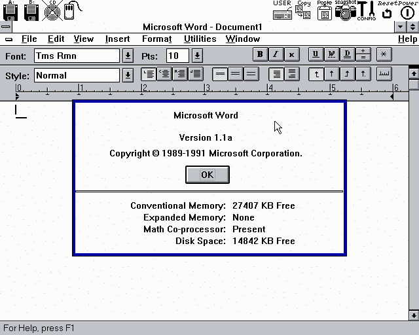419x335 pixels.
Task: Click the 'Version 1.1a' text
Action: [x=206, y=137]
